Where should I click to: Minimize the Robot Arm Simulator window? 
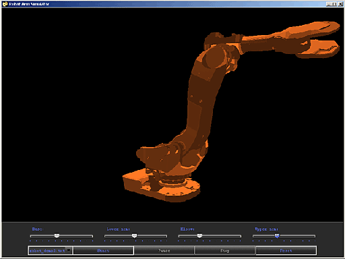[329, 4]
